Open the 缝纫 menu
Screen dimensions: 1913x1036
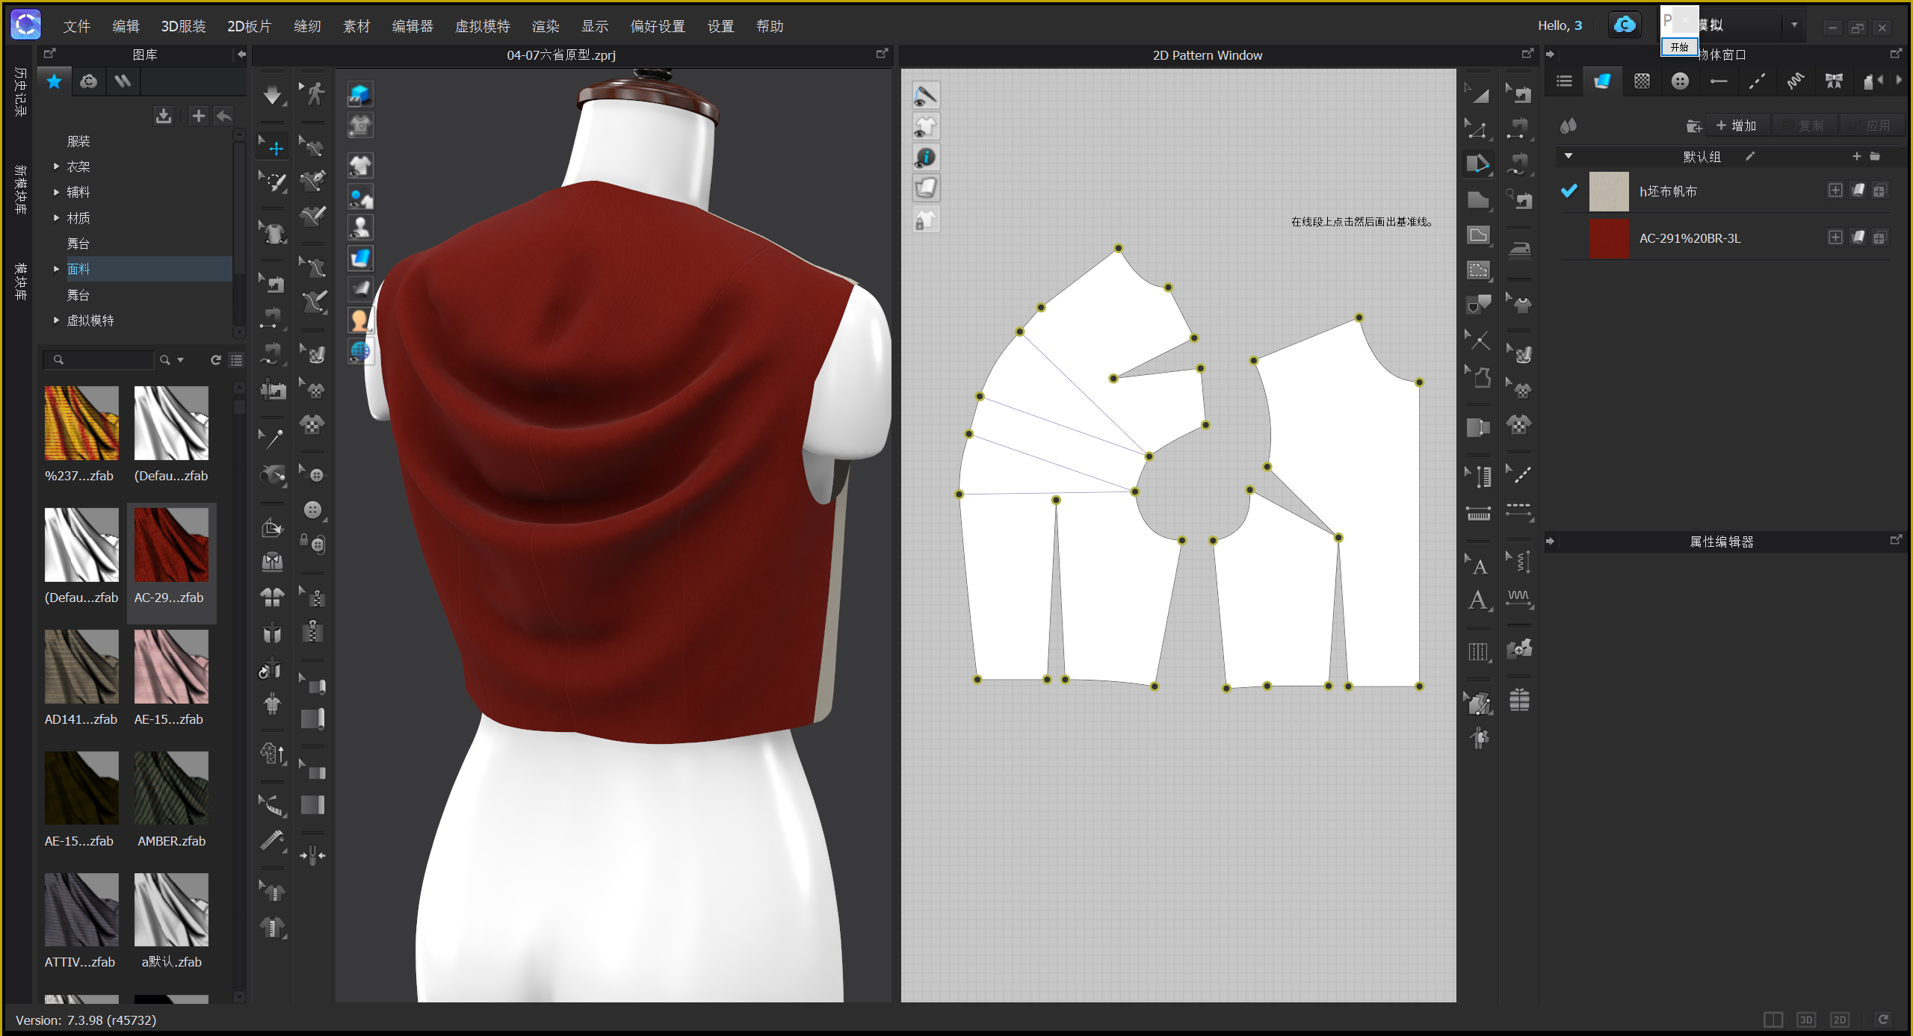[x=307, y=26]
